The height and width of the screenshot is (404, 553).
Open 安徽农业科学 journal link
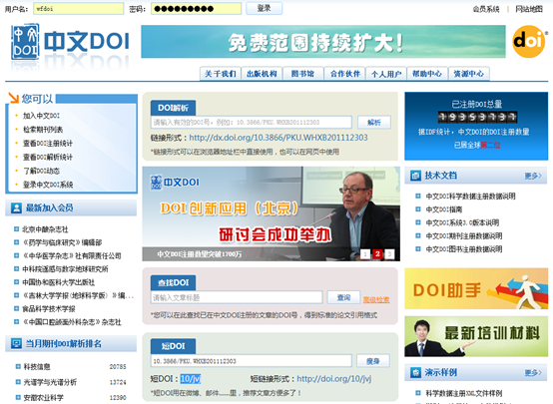click(x=43, y=398)
